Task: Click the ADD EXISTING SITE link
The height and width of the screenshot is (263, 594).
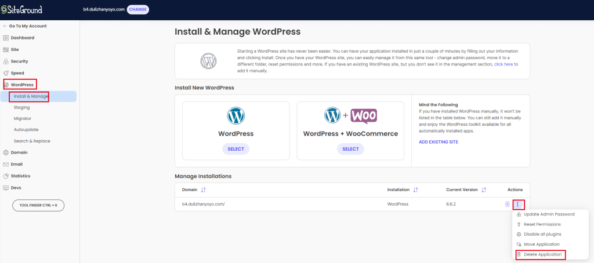Action: 439,142
